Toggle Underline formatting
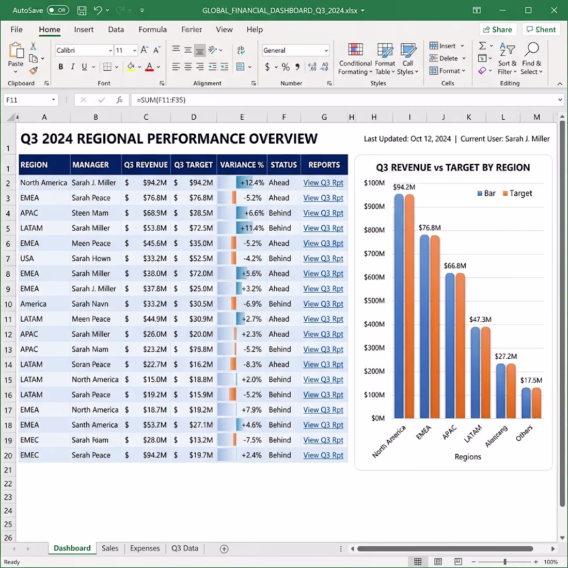The height and width of the screenshot is (568, 568). (x=84, y=67)
